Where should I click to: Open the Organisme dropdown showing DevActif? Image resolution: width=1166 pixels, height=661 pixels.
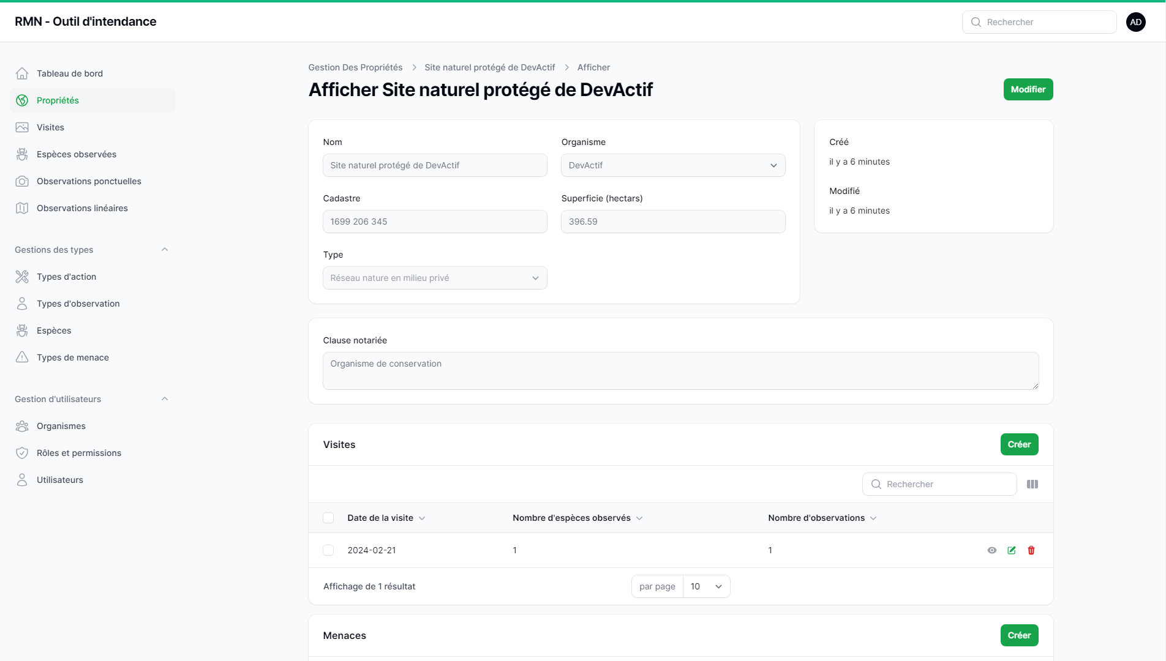673,165
